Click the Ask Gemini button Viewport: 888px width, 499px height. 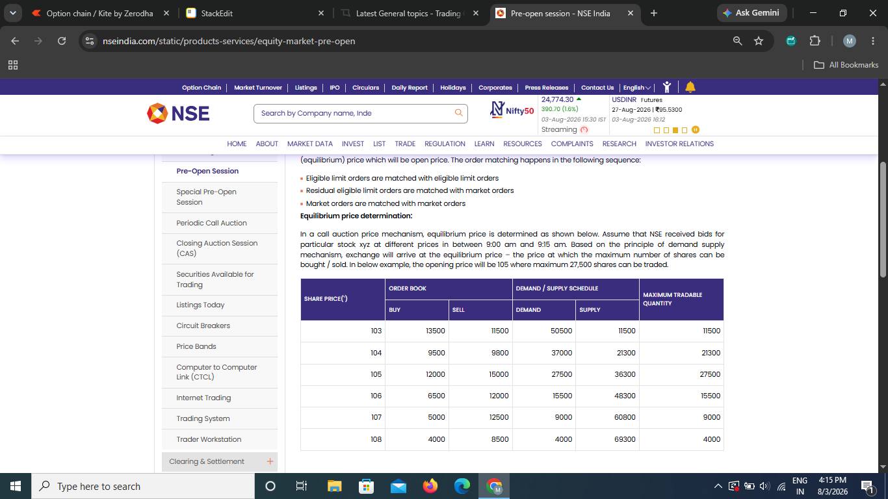point(752,13)
